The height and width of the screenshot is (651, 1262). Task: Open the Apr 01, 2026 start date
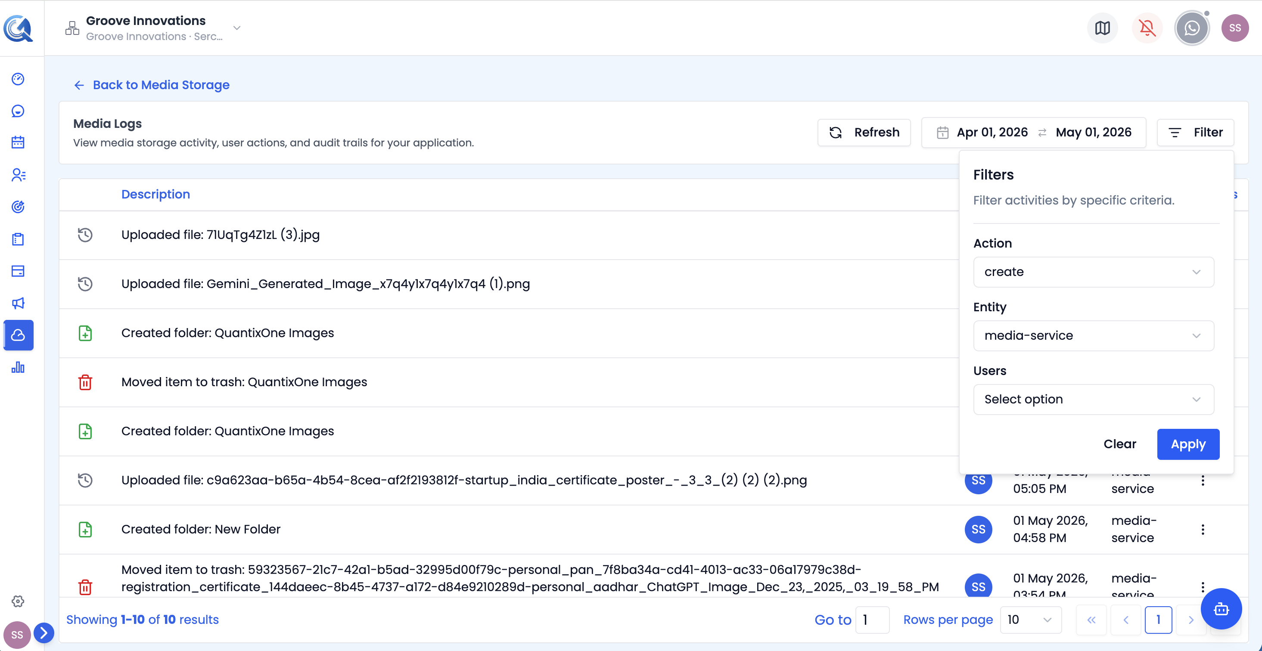992,132
